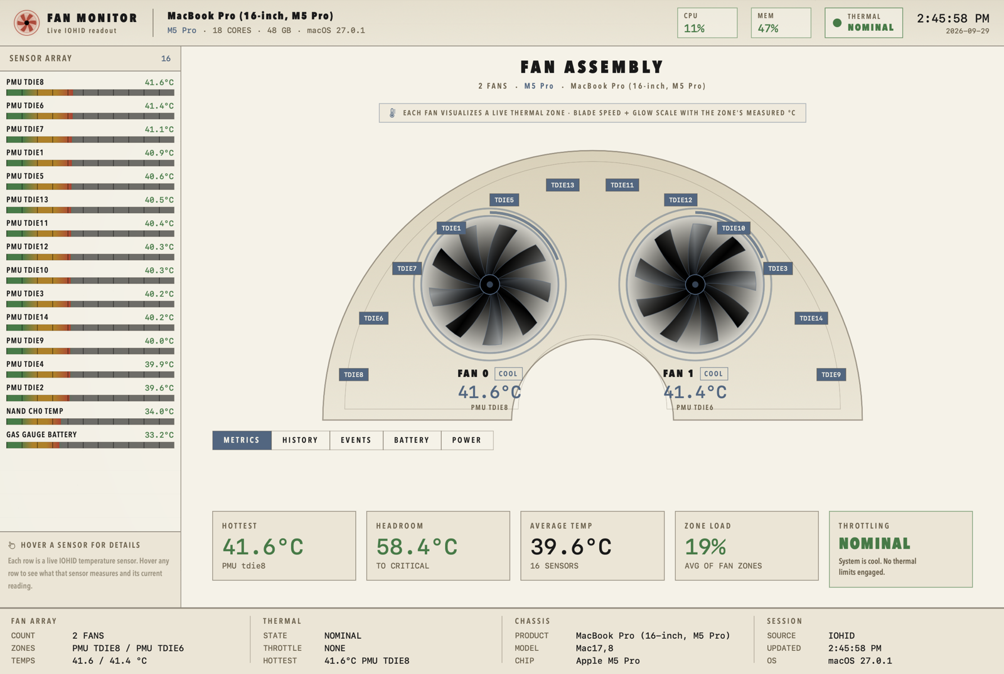The image size is (1004, 674).
Task: Click the green thermal status dot
Action: click(x=837, y=23)
